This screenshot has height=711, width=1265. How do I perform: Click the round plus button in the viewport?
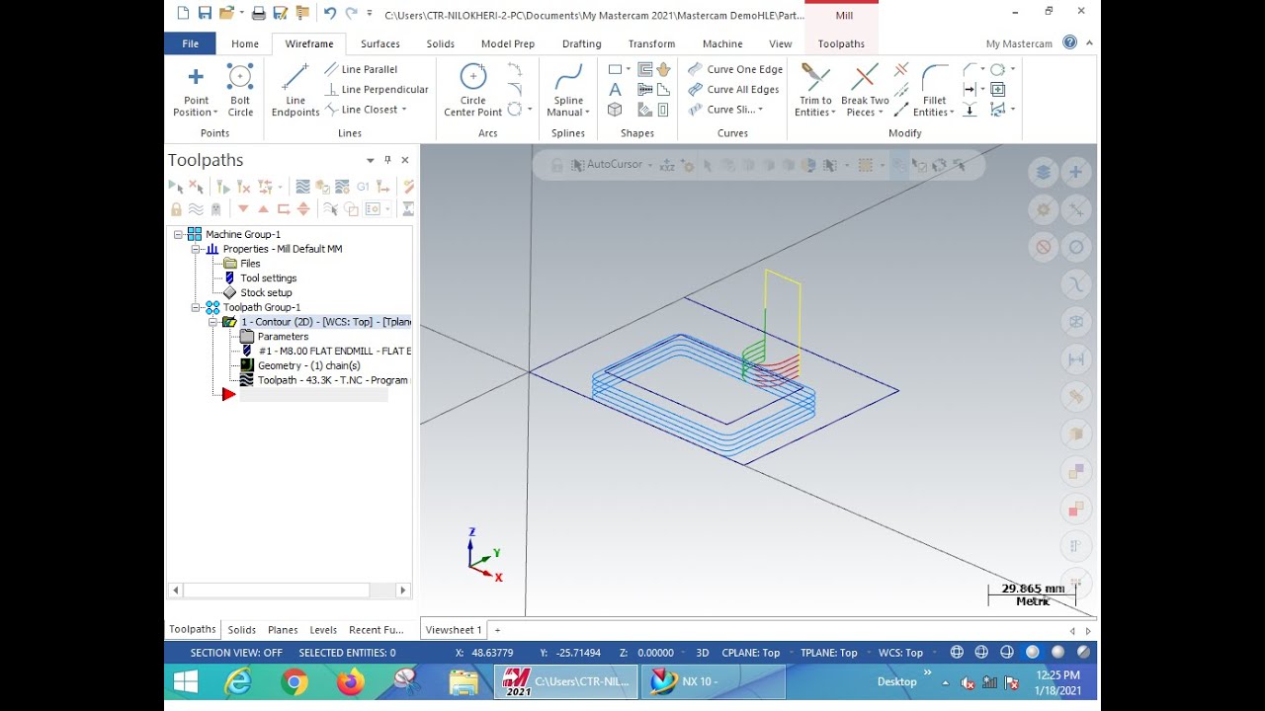click(x=1076, y=172)
